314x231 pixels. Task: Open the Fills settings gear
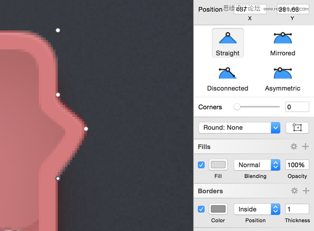click(x=294, y=147)
